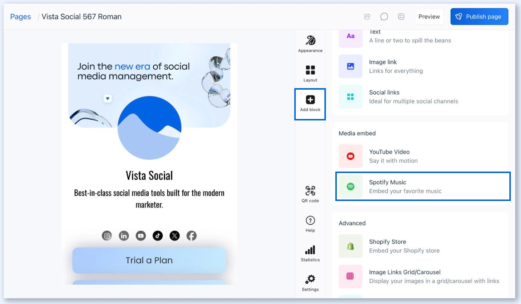Publish the page

click(x=479, y=17)
